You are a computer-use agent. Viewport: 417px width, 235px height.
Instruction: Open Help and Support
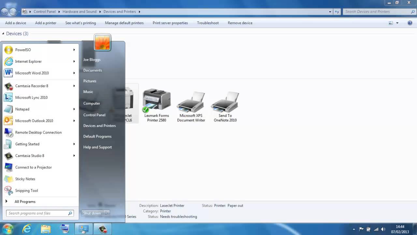97,147
